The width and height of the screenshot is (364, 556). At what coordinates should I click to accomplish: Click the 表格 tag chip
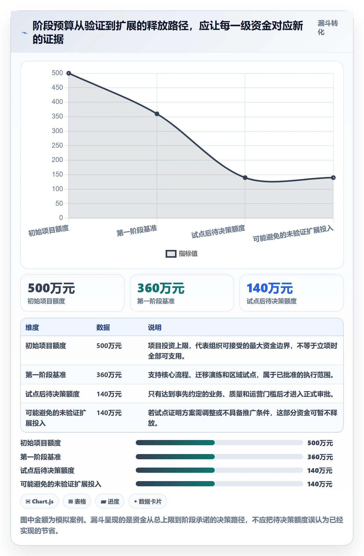[x=77, y=501]
